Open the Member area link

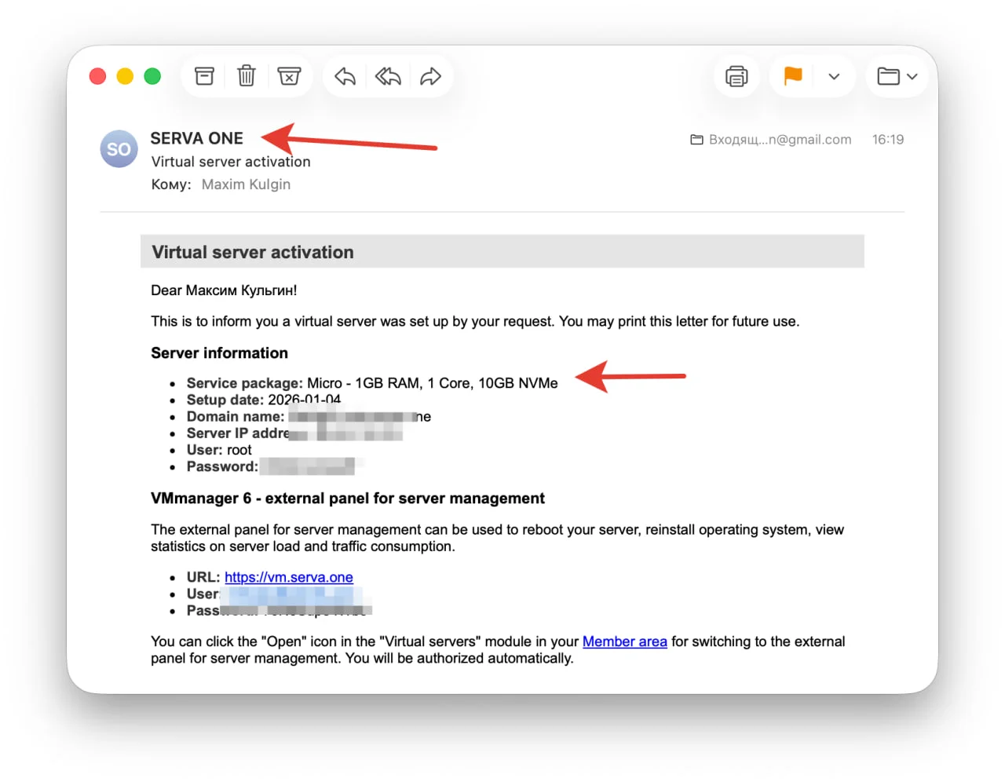(x=624, y=641)
